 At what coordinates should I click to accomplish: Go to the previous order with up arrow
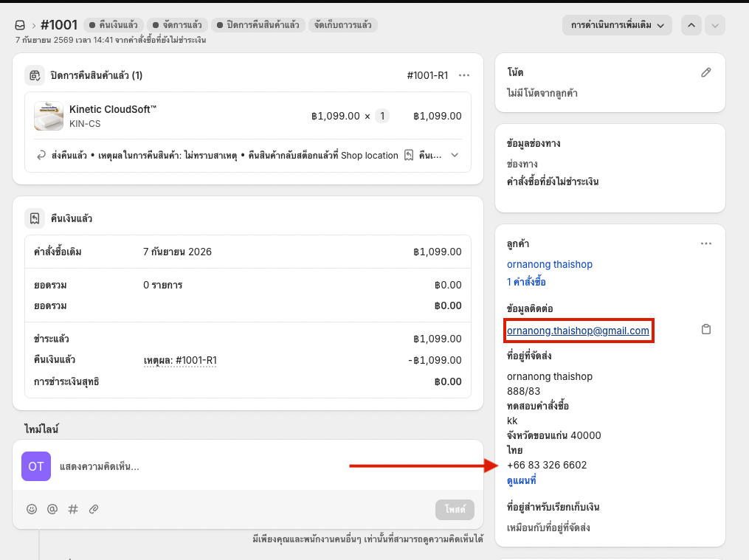pyautogui.click(x=691, y=25)
